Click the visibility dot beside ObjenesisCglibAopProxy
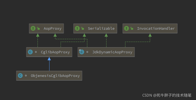 [26, 76]
